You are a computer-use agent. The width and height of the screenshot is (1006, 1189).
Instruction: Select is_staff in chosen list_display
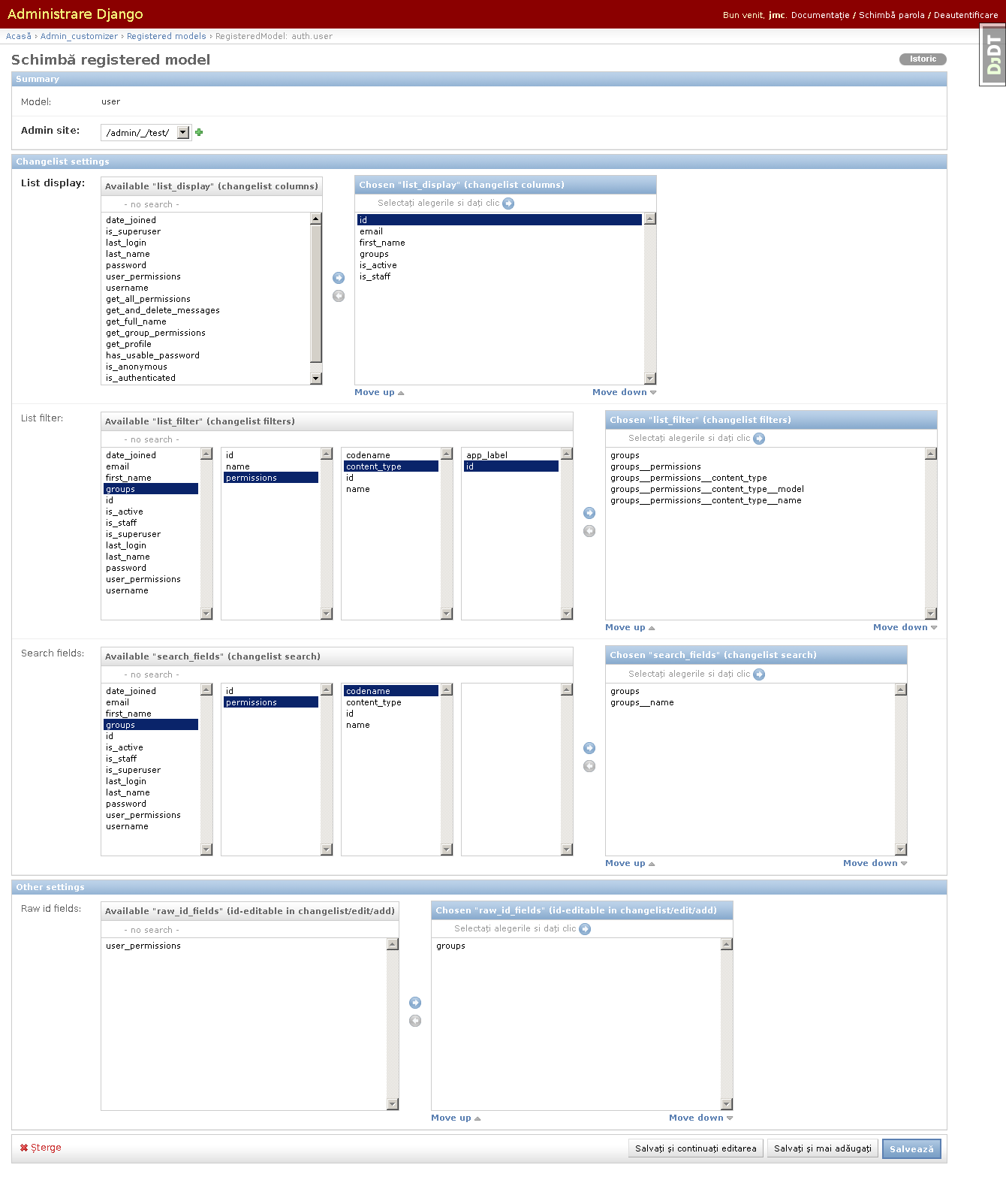499,276
